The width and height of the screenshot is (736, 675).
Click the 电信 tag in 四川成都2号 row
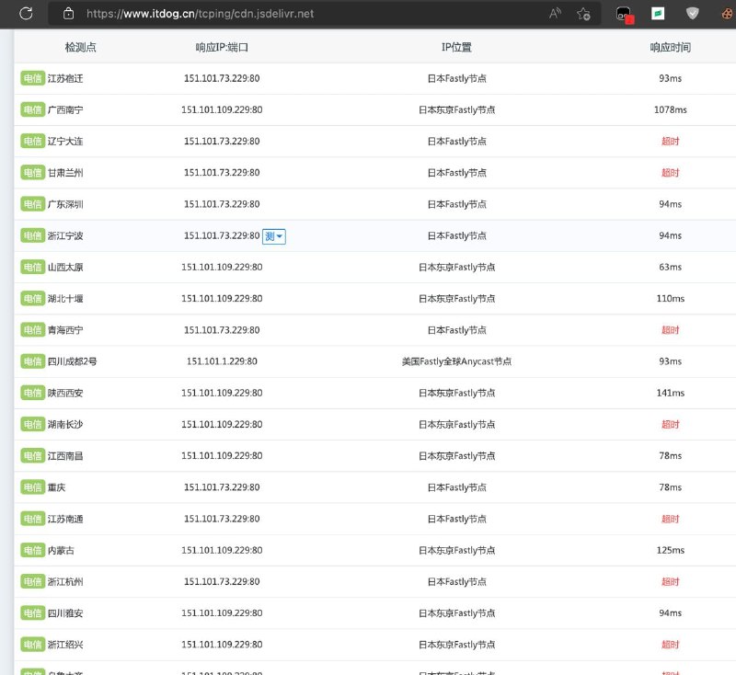32,361
